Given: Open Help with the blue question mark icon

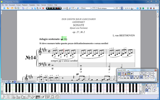Looking at the screenshot, I should 137,8.
